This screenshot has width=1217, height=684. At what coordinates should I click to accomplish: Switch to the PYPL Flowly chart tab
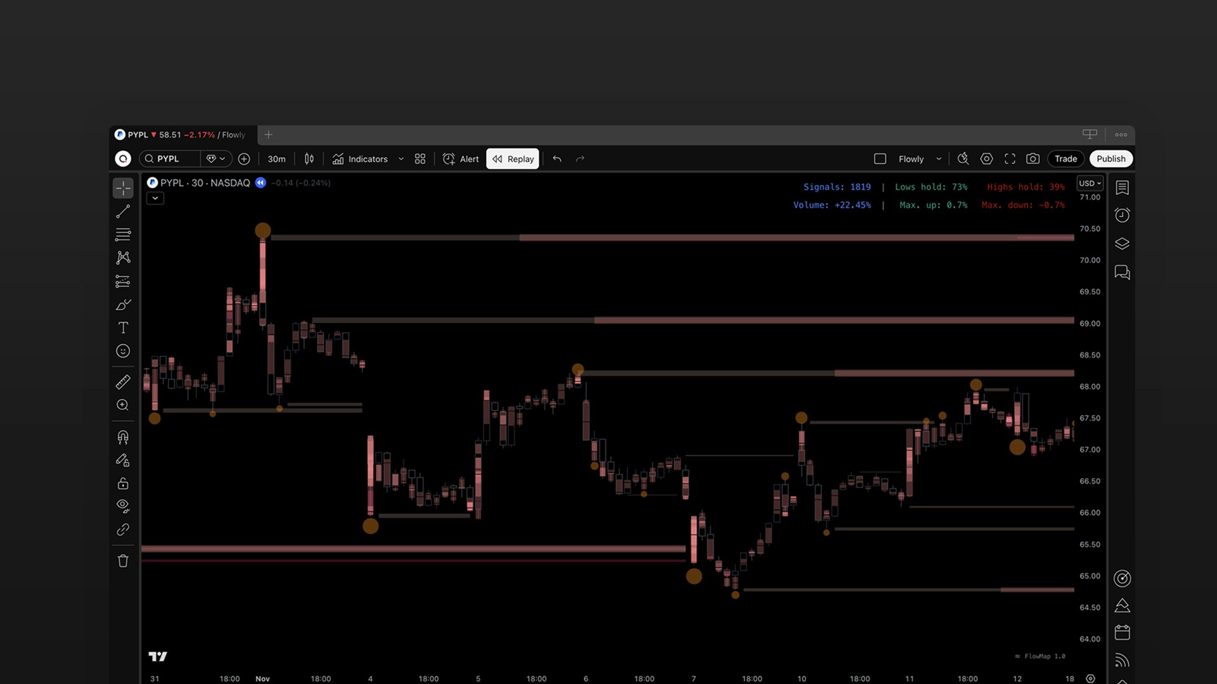[184, 135]
